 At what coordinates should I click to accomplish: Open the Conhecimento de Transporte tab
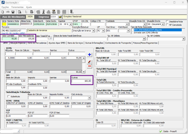(x=118, y=43)
